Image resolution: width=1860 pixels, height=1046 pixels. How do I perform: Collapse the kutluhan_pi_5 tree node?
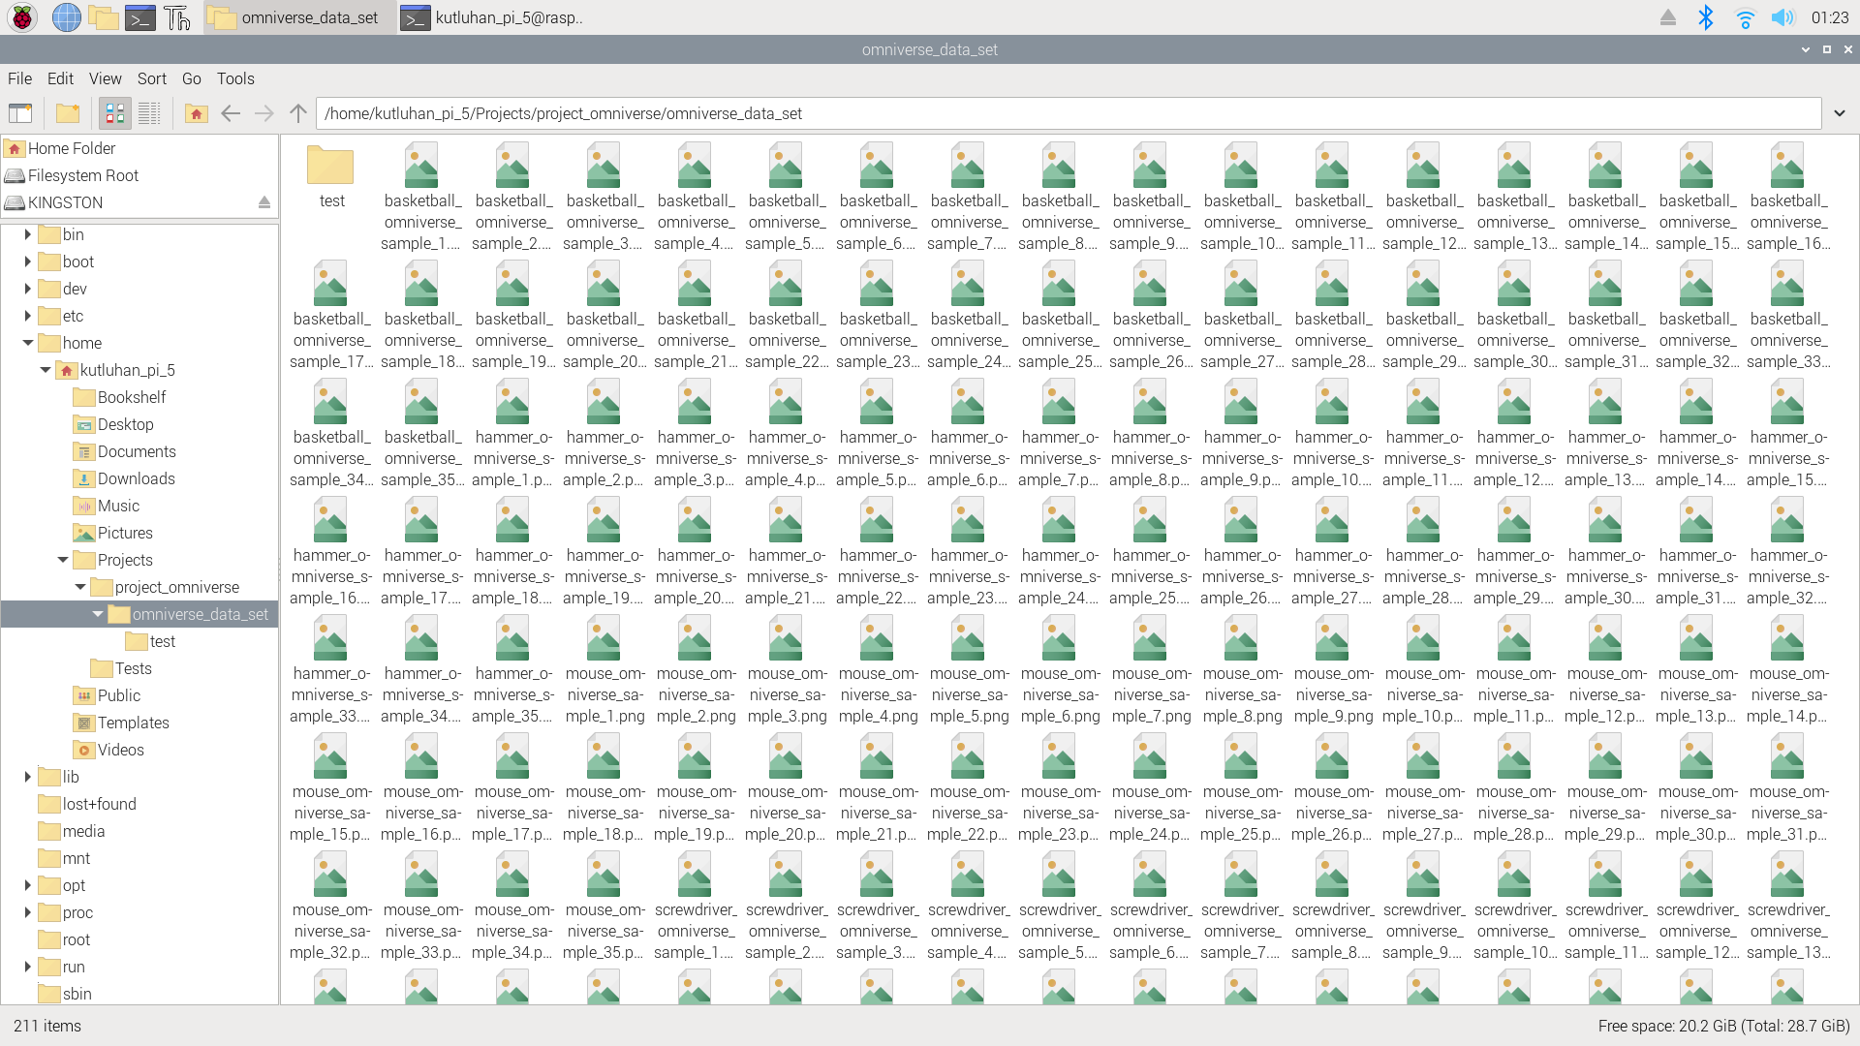pos(45,370)
